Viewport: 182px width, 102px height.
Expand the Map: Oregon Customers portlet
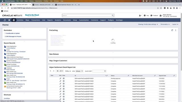tap(58, 61)
